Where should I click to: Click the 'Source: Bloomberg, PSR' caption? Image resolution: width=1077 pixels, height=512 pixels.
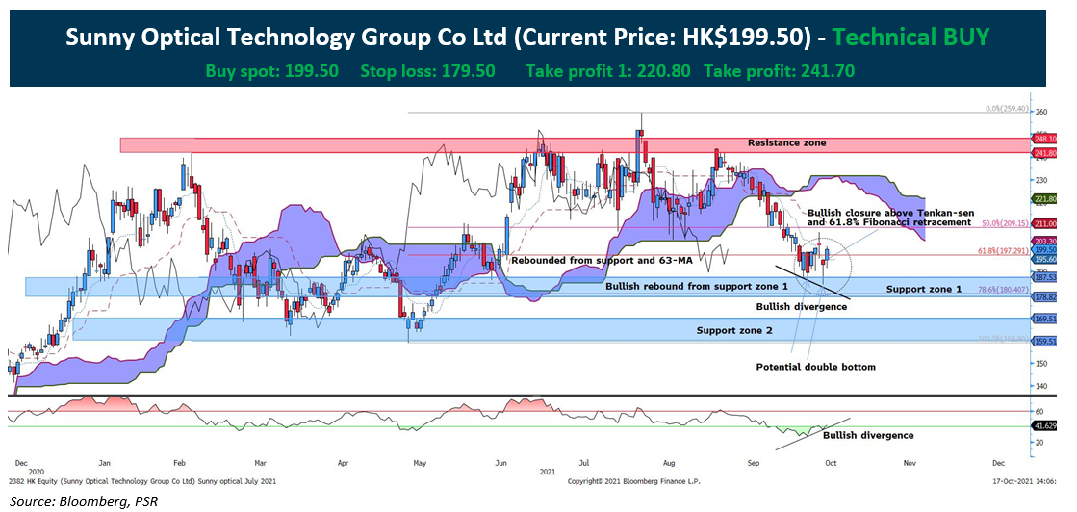pyautogui.click(x=83, y=501)
